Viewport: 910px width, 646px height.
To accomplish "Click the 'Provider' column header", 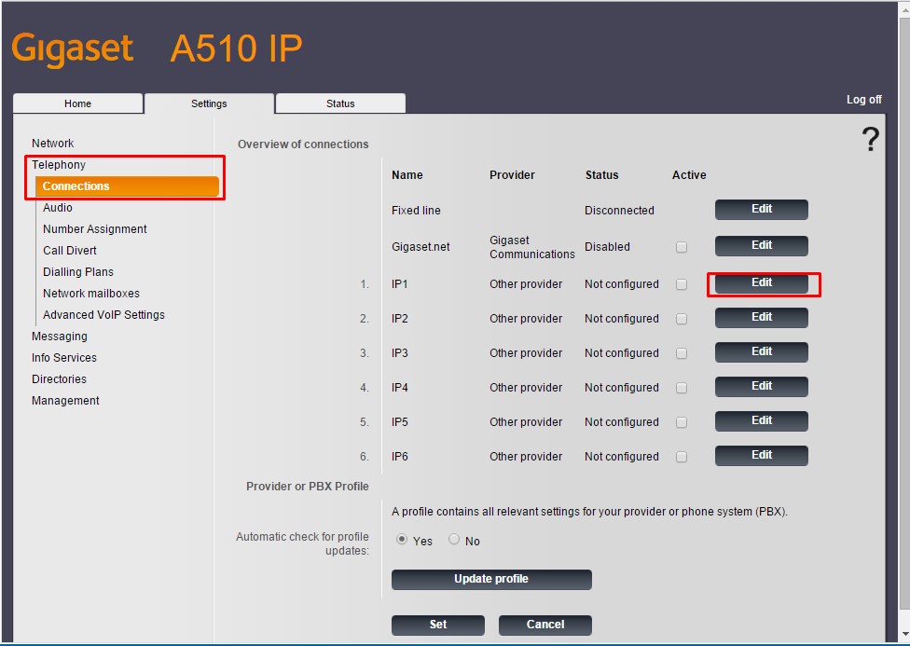I will click(512, 175).
